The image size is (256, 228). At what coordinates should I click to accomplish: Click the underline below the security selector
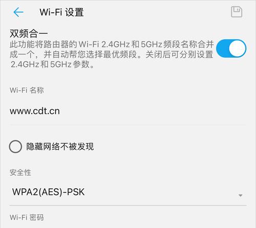tap(128, 206)
